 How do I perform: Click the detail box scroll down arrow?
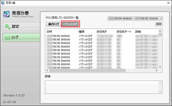click(x=160, y=91)
